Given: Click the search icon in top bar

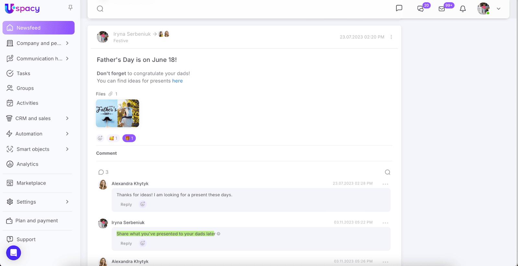Looking at the screenshot, I should (x=100, y=9).
